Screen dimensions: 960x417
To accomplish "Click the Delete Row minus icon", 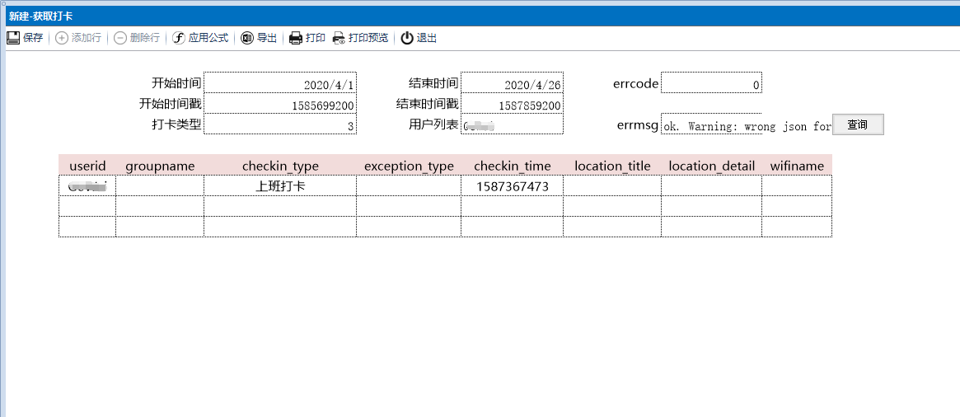I will pos(120,38).
